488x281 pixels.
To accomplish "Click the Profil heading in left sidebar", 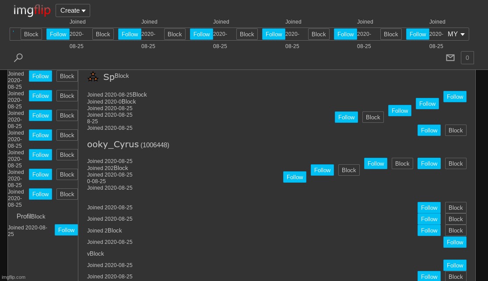I will [x=24, y=216].
